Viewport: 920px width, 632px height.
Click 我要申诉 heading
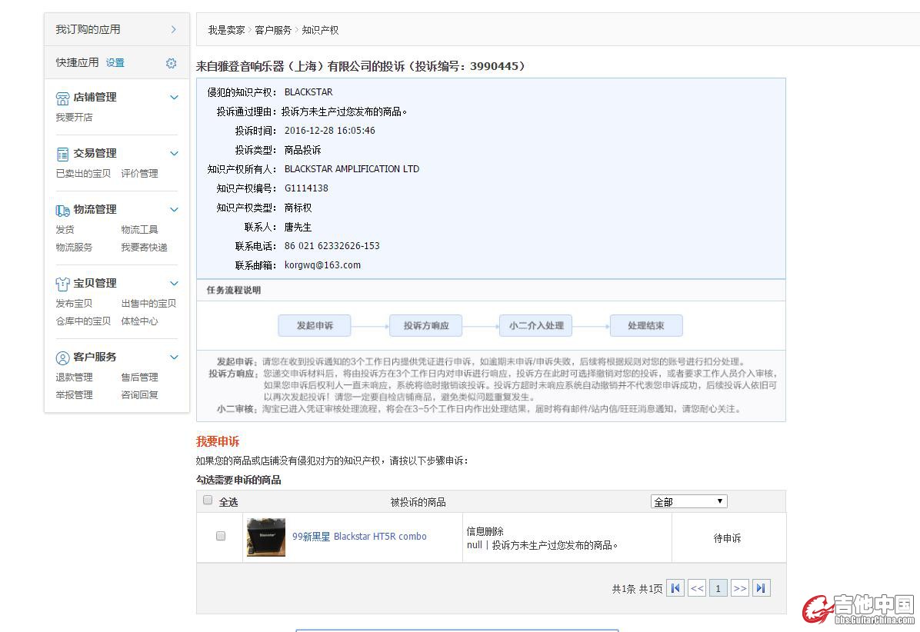click(218, 441)
